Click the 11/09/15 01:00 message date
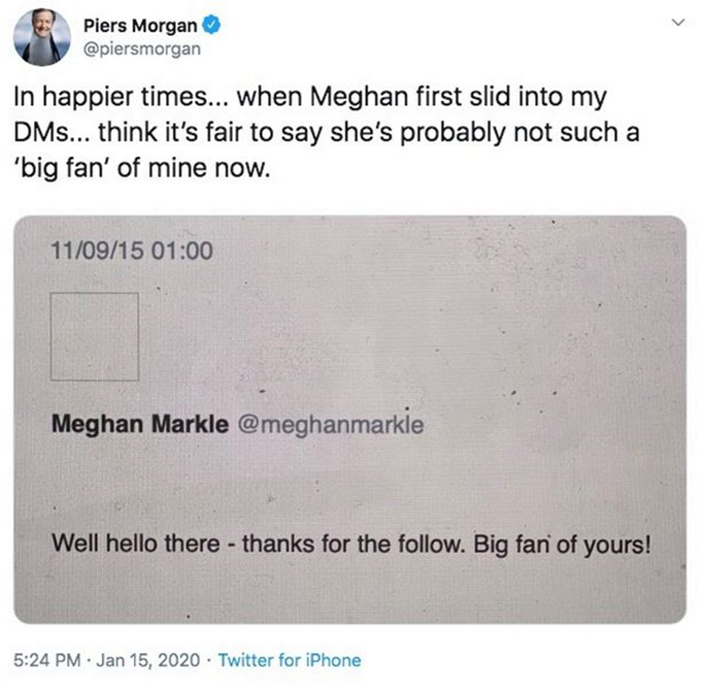 pyautogui.click(x=132, y=251)
